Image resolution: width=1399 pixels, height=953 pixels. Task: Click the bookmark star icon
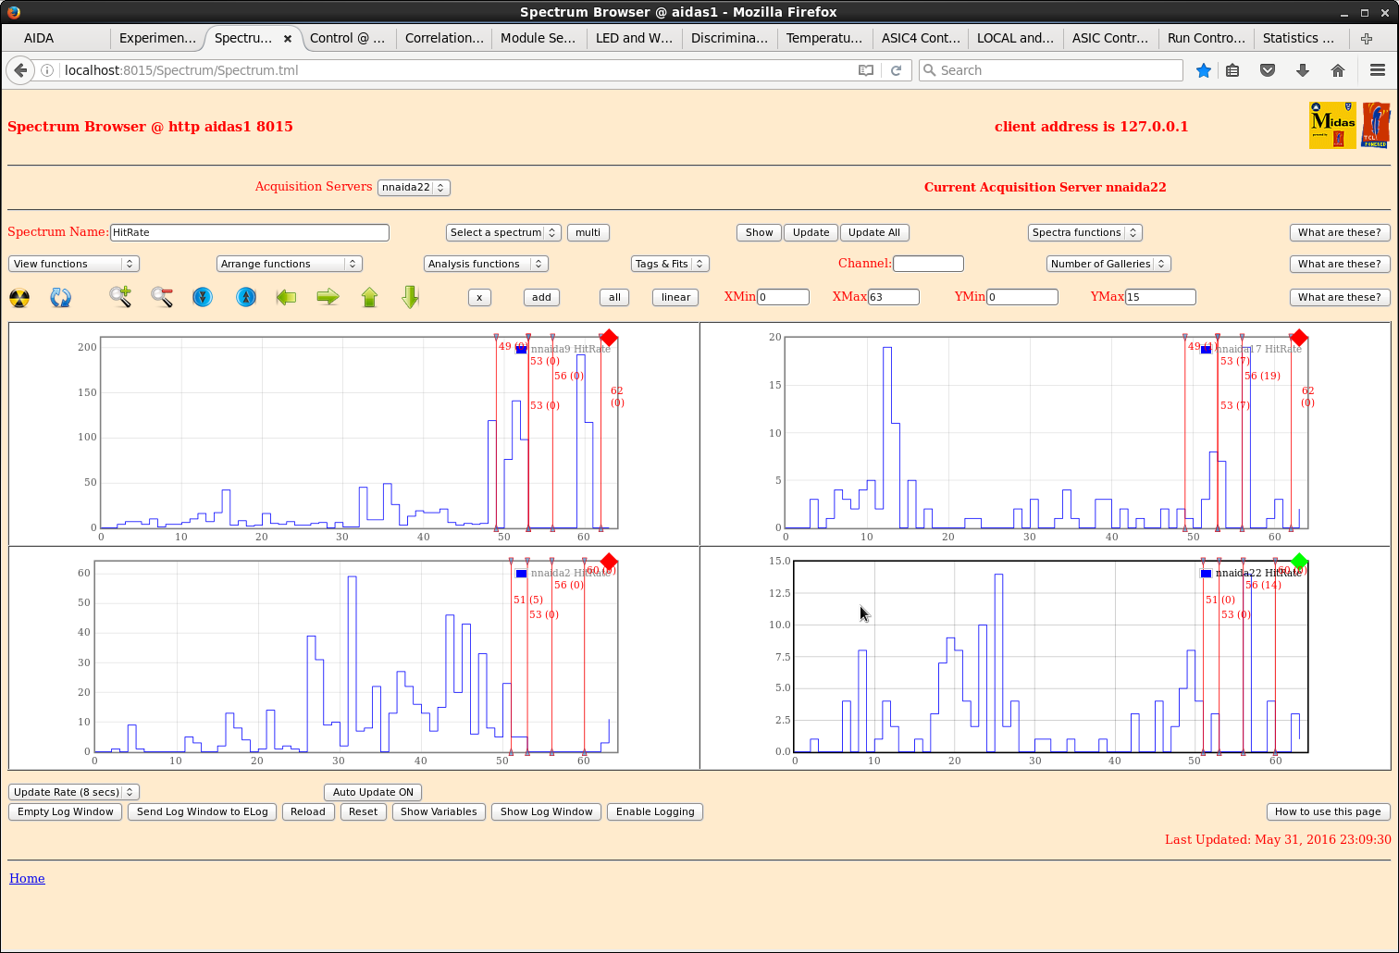[1203, 70]
